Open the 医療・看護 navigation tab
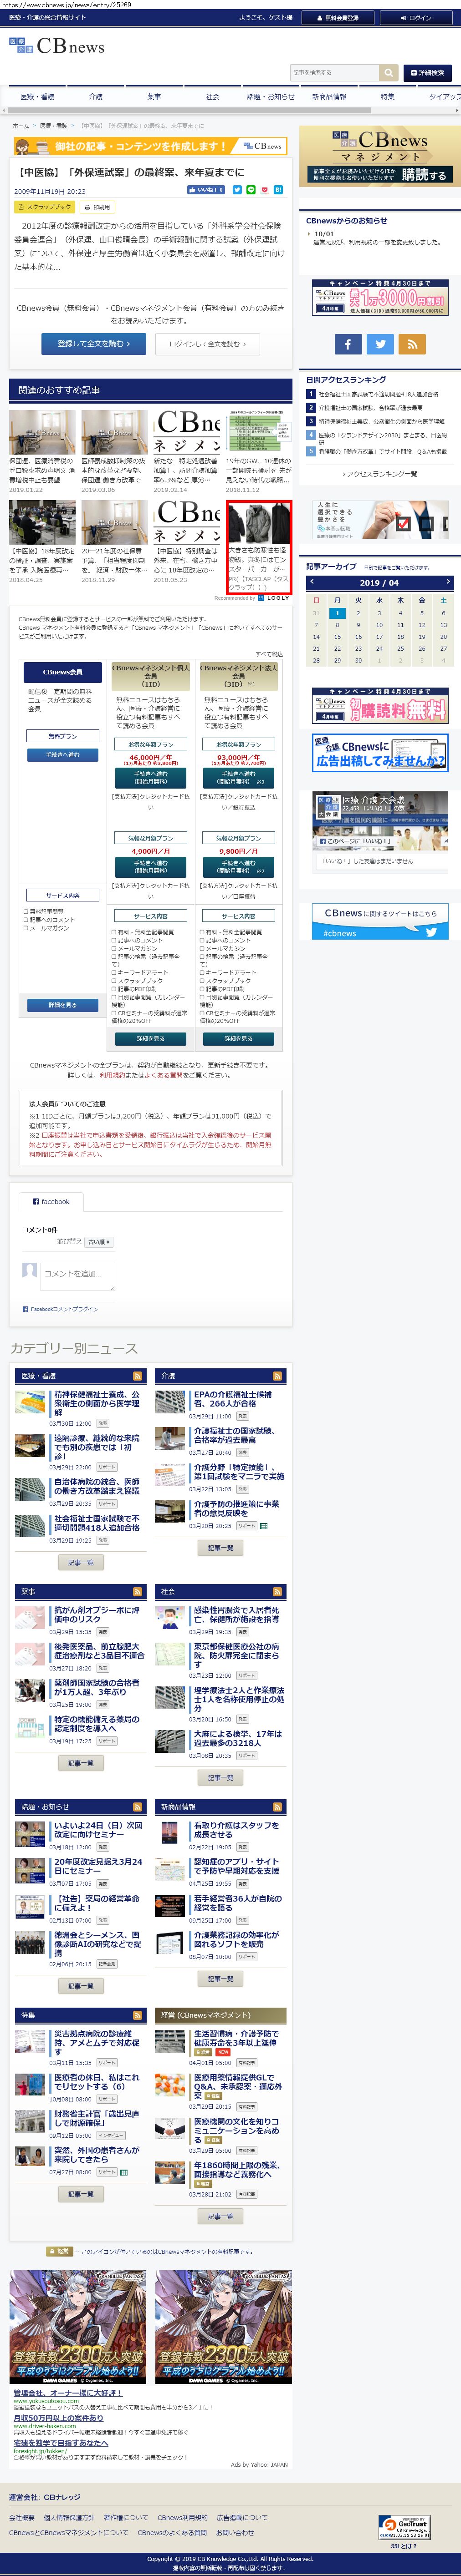 (38, 97)
